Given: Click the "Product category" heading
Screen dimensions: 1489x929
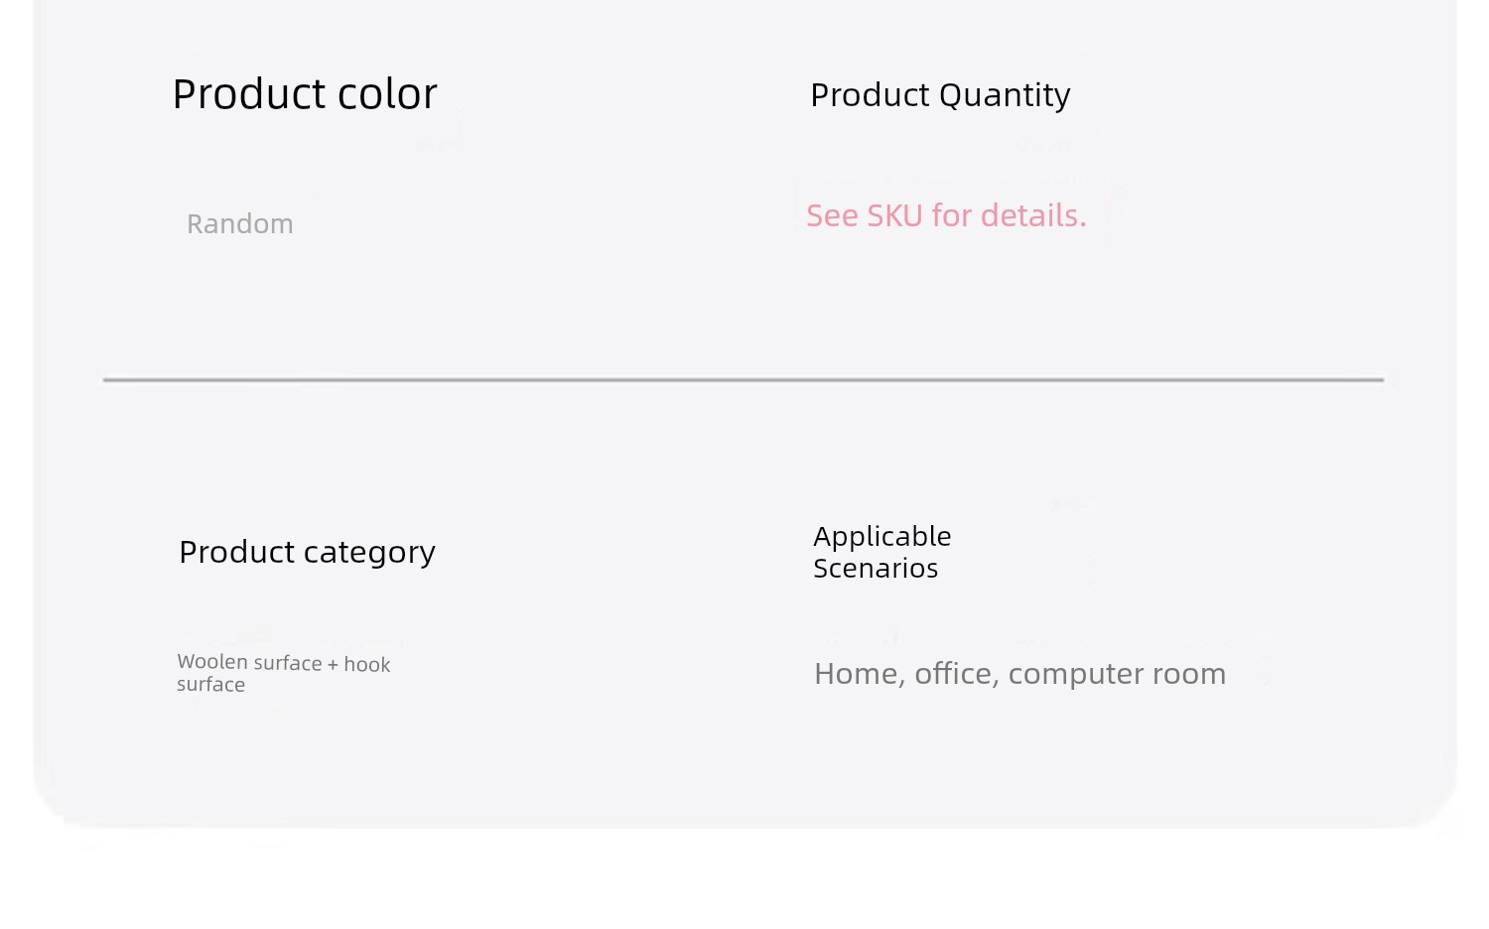Looking at the screenshot, I should point(307,553).
